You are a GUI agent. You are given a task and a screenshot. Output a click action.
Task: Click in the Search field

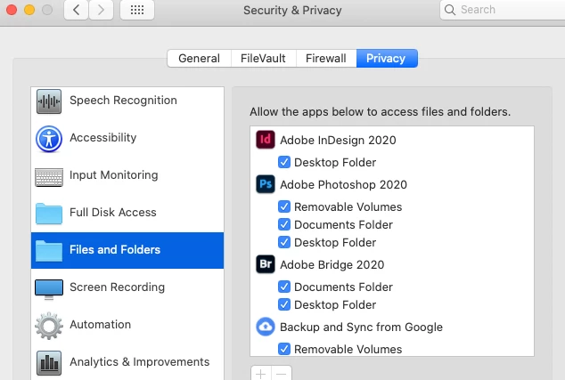tap(504, 10)
